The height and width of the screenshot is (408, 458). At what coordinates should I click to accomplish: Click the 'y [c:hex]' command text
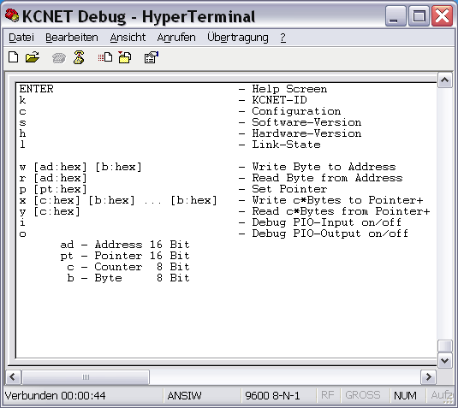point(50,211)
